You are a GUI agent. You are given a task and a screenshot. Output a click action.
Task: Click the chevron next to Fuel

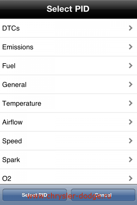[130, 66]
